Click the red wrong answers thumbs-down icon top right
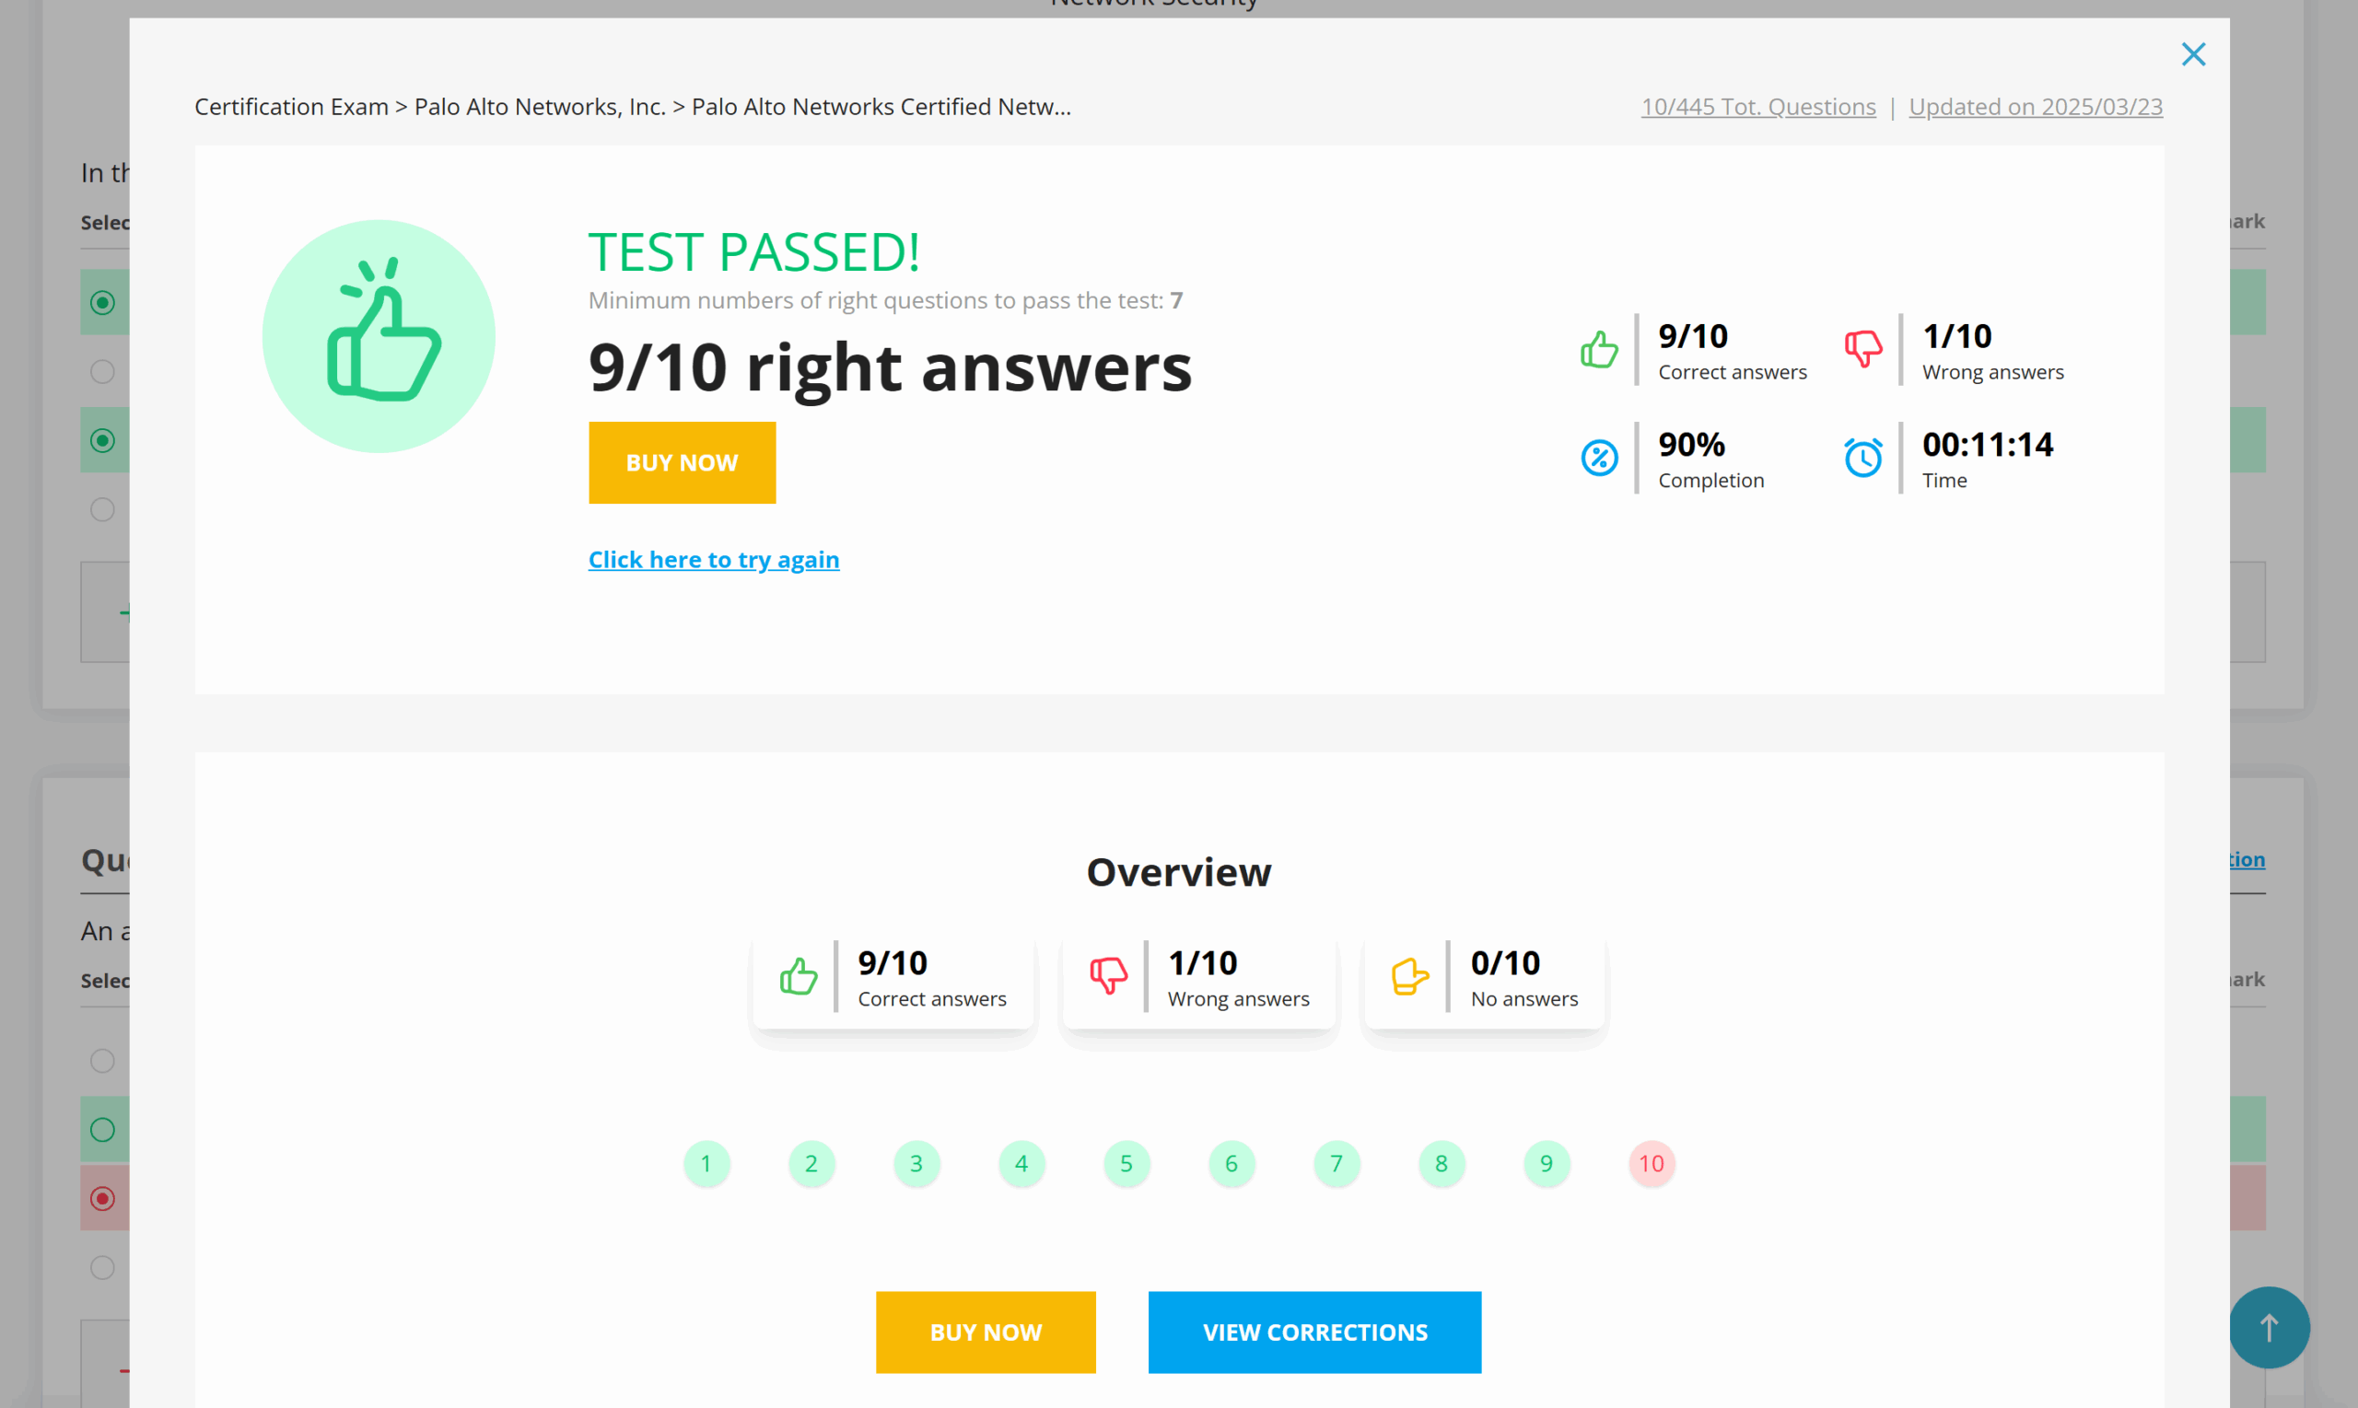 1862,349
